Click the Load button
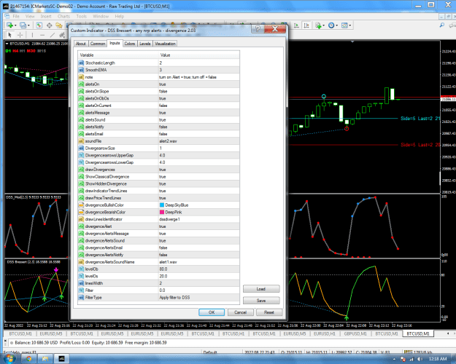 (261, 289)
